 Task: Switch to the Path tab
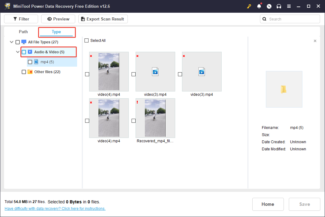coord(23,32)
